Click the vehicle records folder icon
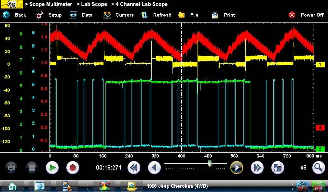Screen dimensions: 328x192 coord(132,186)
